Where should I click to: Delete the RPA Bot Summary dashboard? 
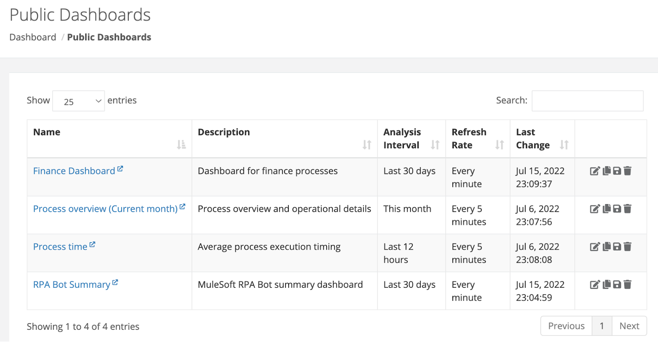point(628,285)
